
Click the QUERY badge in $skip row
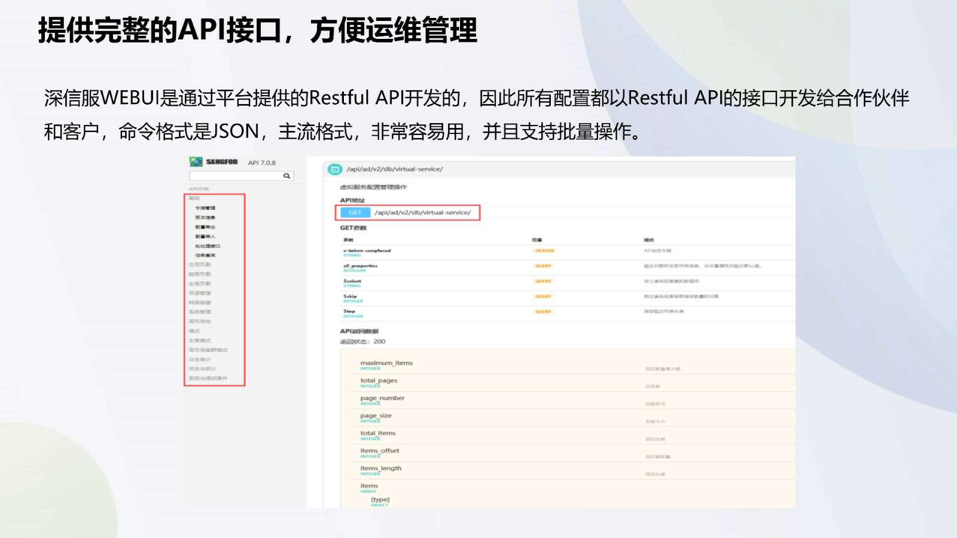tap(543, 296)
